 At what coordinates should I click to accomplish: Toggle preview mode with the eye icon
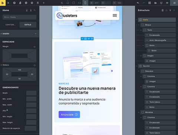167,3
